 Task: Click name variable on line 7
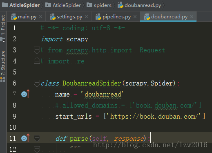coord(62,94)
